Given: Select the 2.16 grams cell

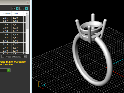Looking at the screenshot, I should (7, 41).
